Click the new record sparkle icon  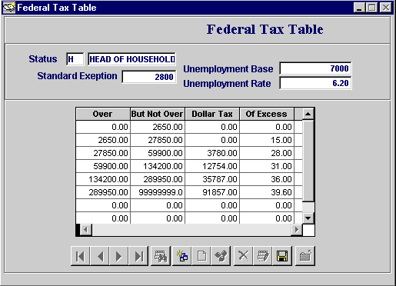[182, 256]
